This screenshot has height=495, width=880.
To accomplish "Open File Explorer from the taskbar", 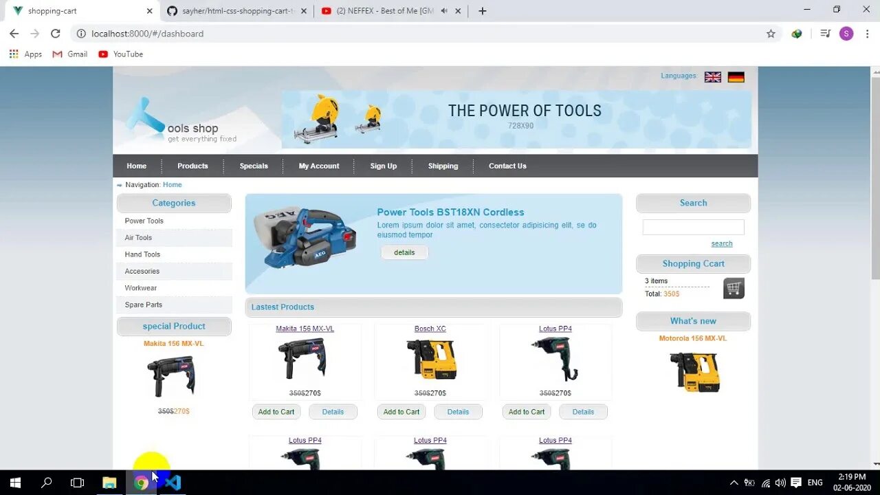I will pyautogui.click(x=109, y=483).
